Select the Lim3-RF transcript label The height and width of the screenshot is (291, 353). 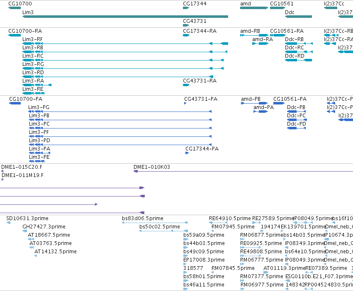(x=32, y=39)
